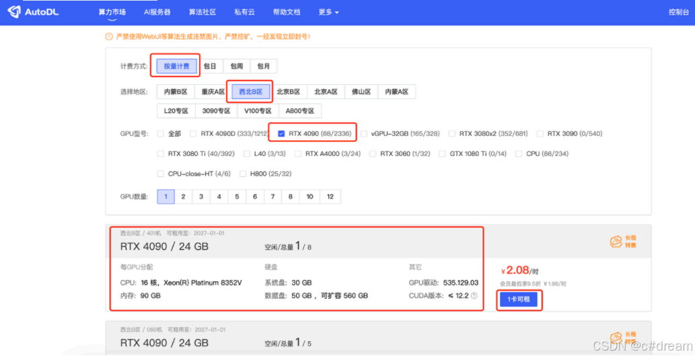Select the V100专区 zone
The width and height of the screenshot is (695, 358).
(x=258, y=111)
